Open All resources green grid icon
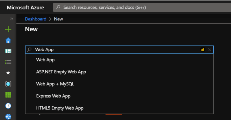 coord(8,95)
